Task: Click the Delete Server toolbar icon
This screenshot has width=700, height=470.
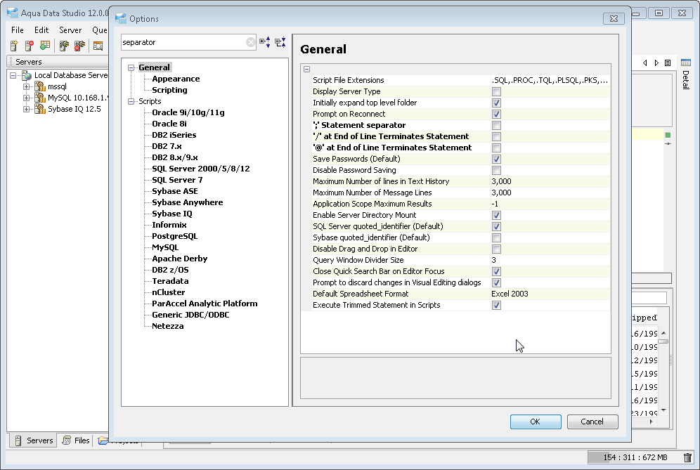Action: click(x=30, y=46)
